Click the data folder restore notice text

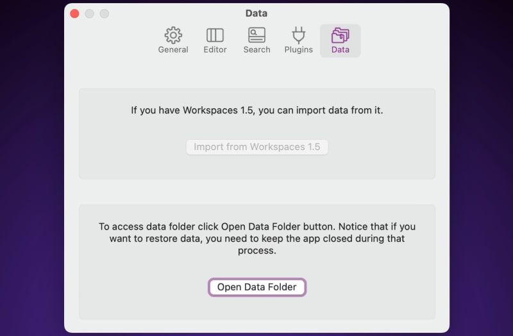[257, 239]
